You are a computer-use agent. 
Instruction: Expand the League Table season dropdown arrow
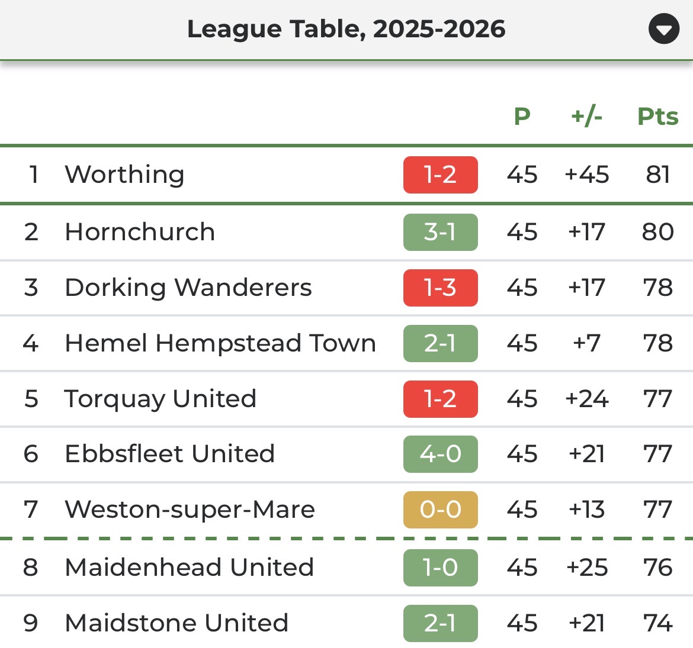click(663, 29)
